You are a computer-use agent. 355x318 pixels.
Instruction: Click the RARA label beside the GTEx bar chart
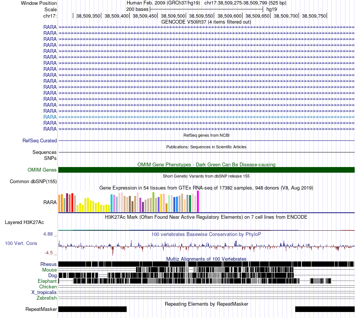pyautogui.click(x=50, y=202)
